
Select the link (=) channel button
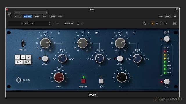point(23,57)
